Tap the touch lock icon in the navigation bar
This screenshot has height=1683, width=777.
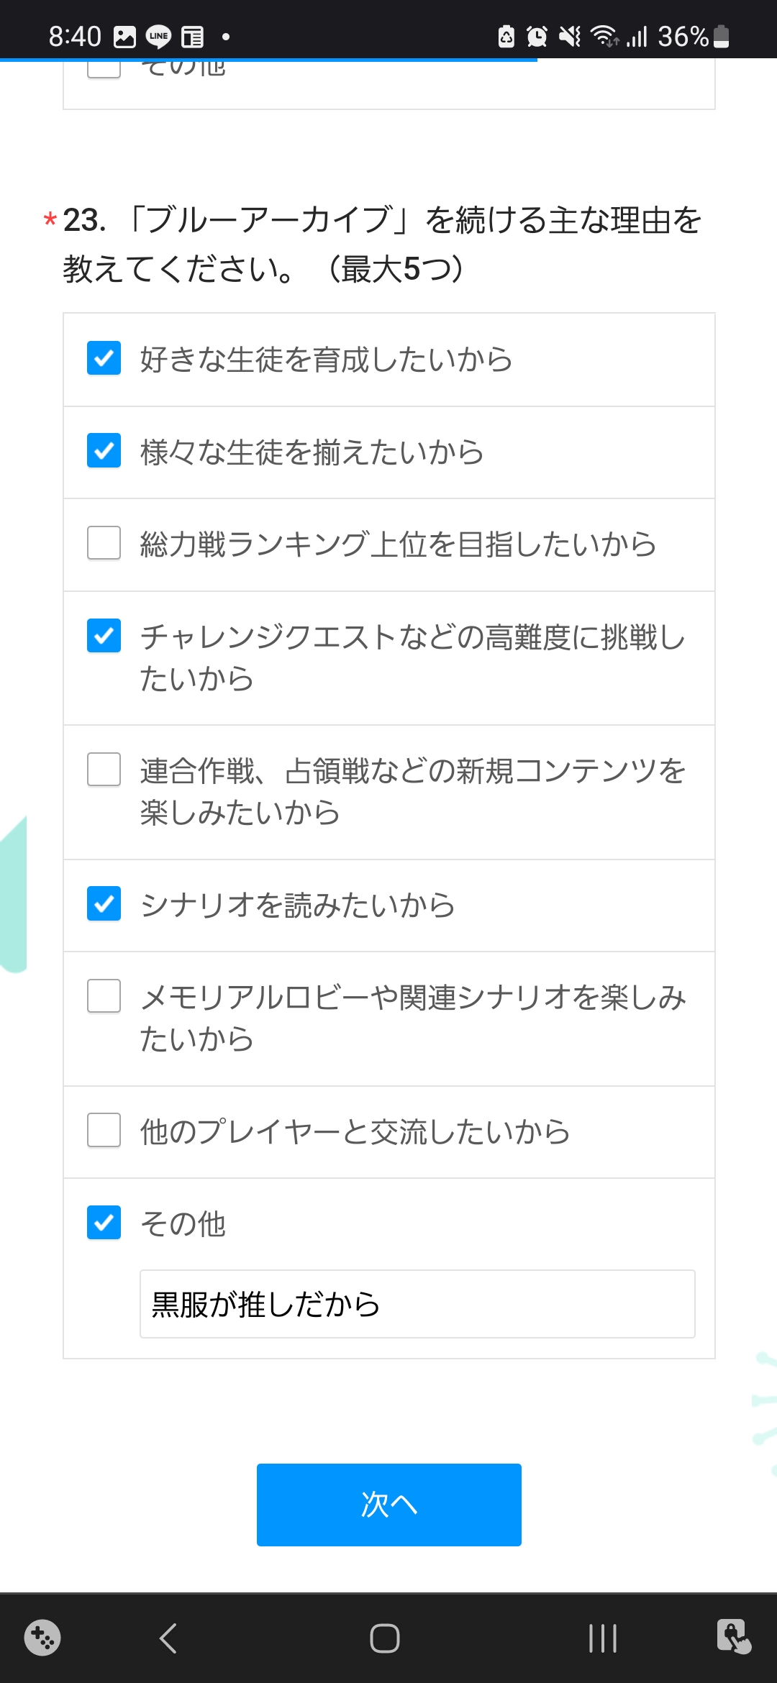coord(733,1637)
